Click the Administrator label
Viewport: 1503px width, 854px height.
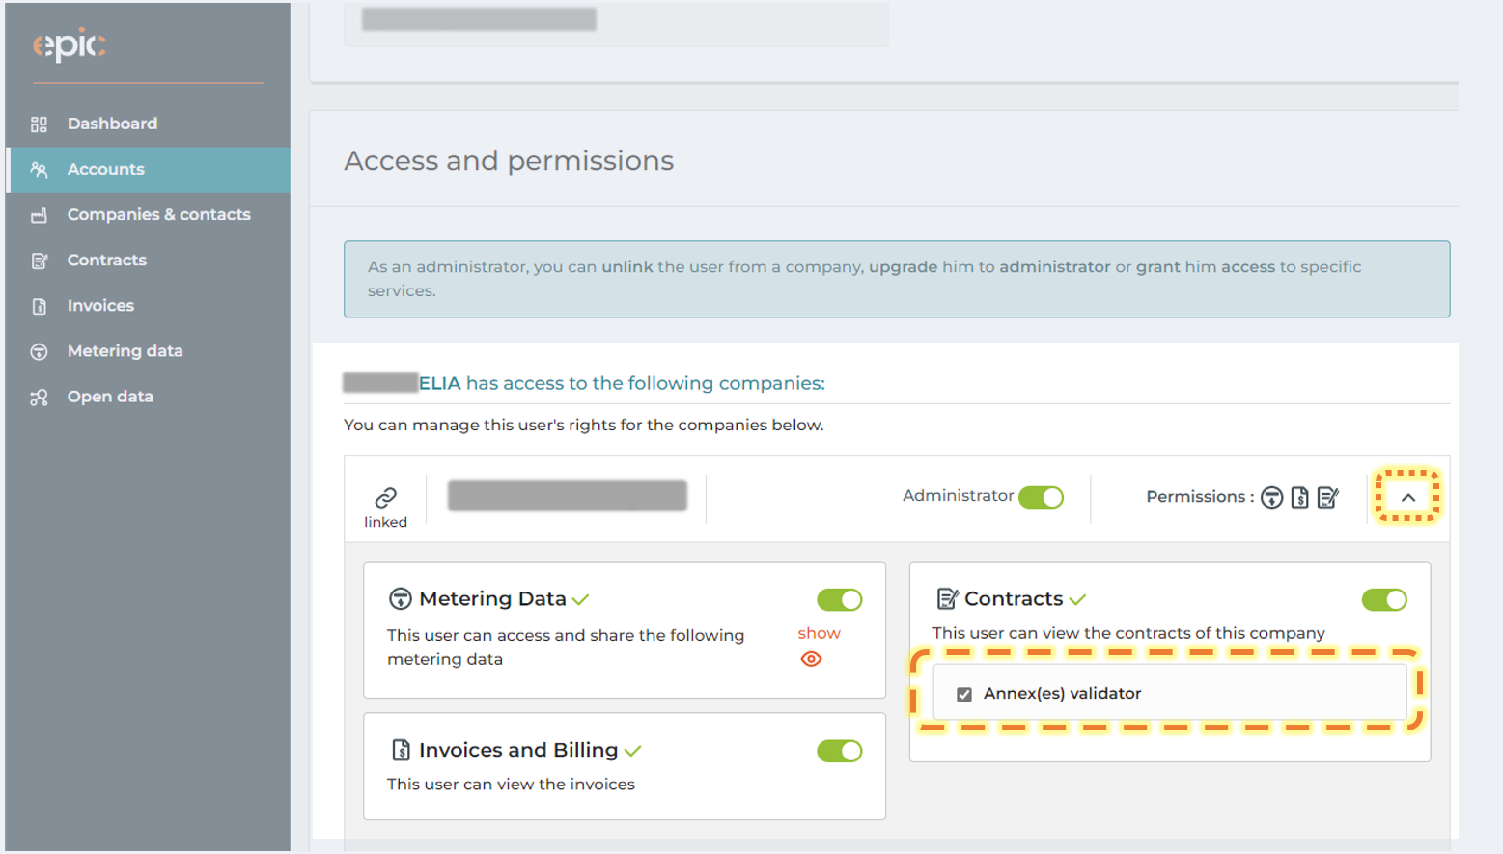pos(958,496)
